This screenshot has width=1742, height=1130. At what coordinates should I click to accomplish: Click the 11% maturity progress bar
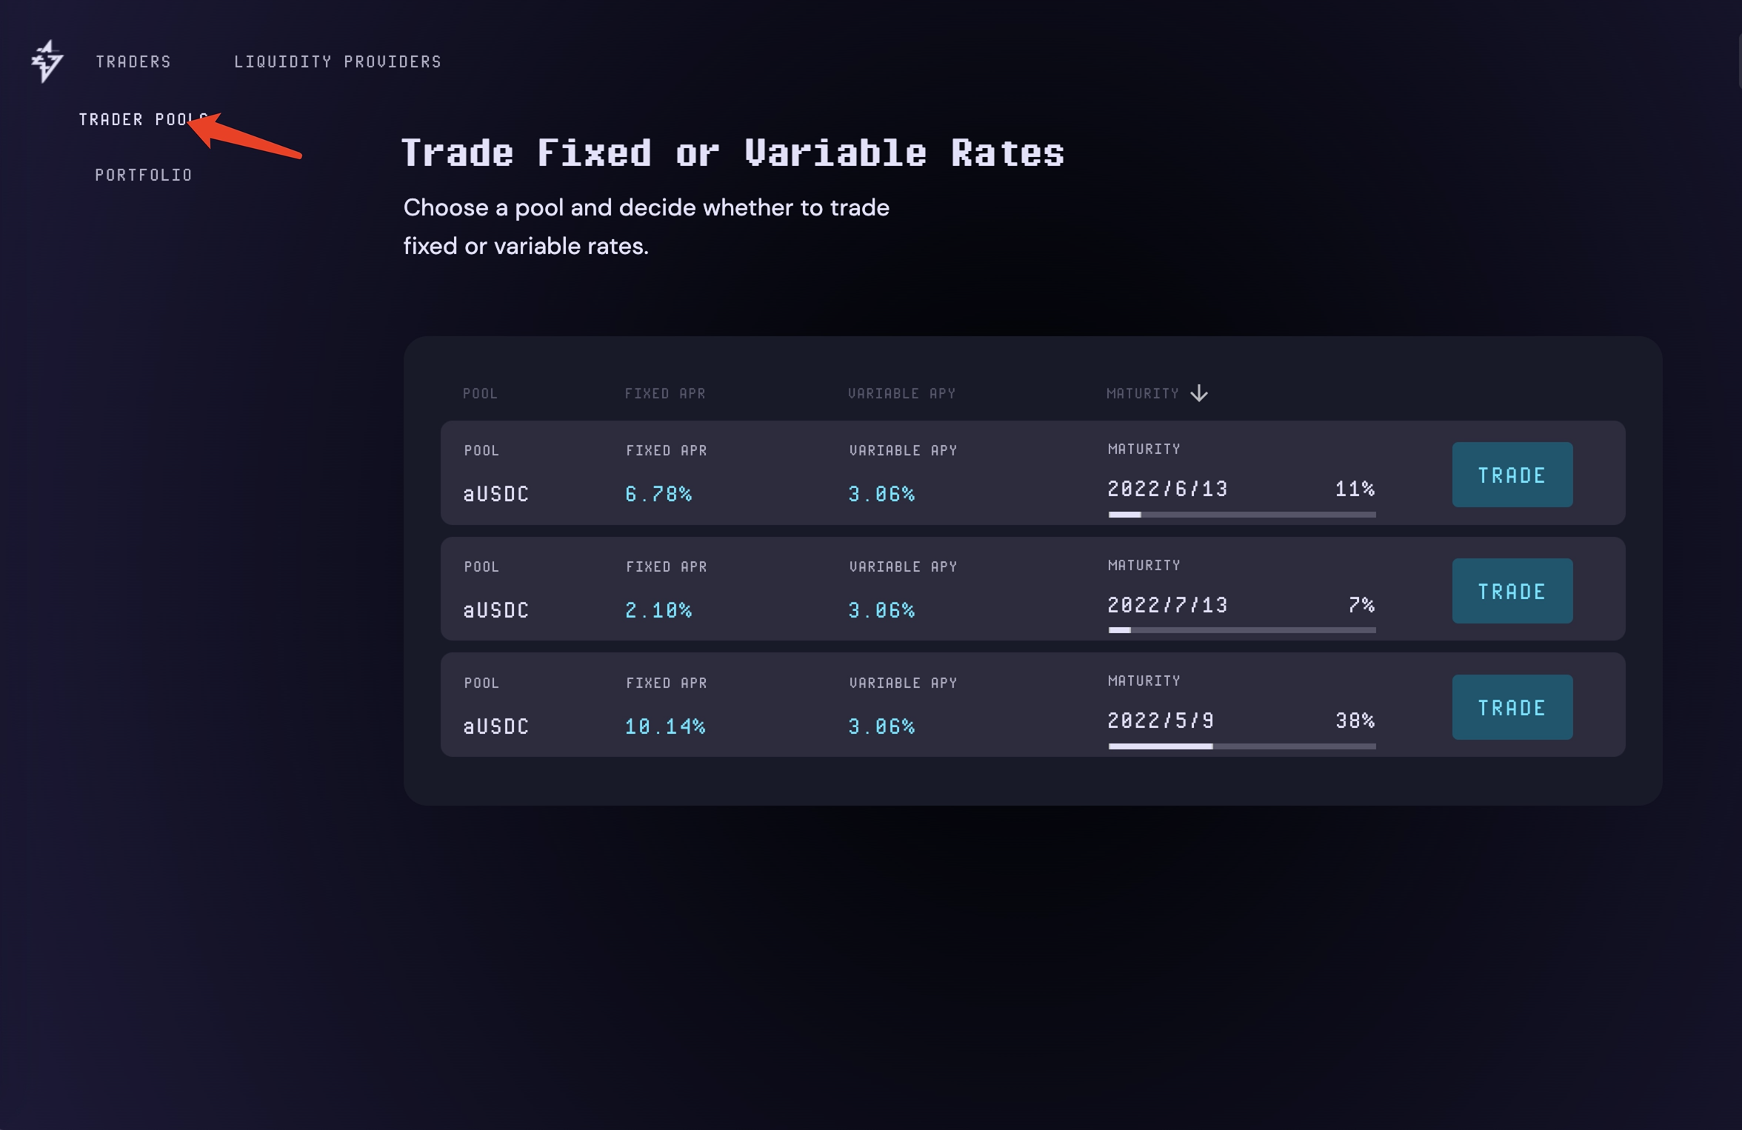[x=1241, y=514]
